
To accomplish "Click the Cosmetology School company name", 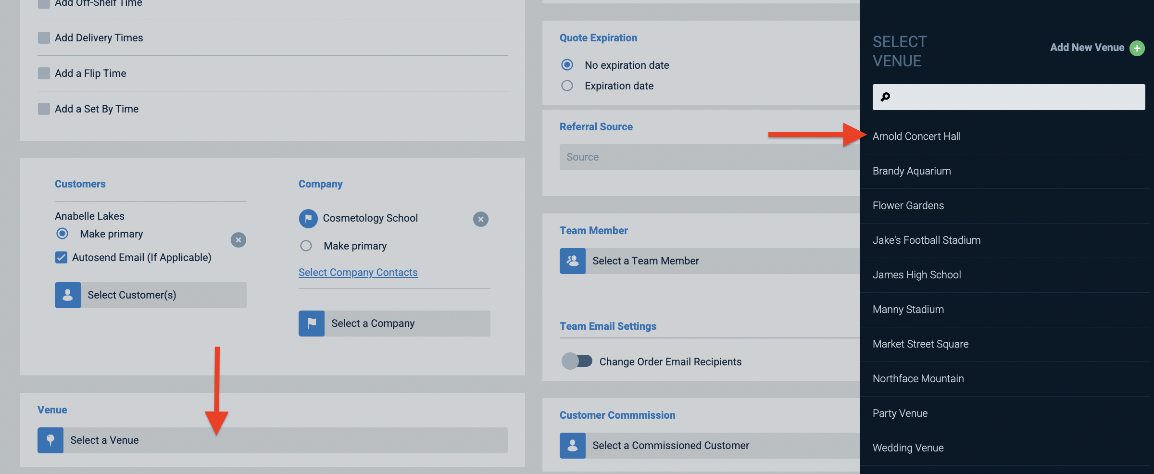I will 370,218.
